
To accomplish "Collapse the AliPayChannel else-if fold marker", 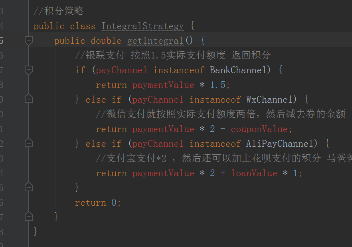I will 28,143.
